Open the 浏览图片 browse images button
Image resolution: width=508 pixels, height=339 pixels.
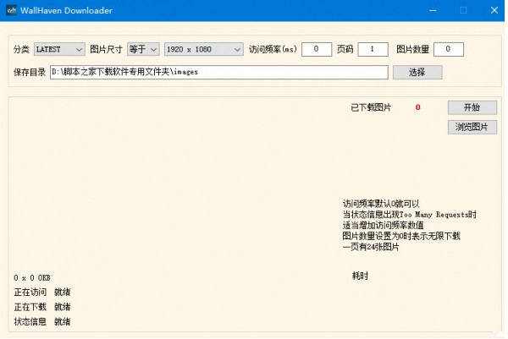472,127
